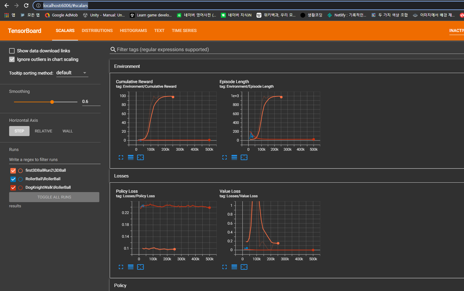Fit Cumulative Reward chart domain to data
This screenshot has width=464, height=291.
coord(140,157)
